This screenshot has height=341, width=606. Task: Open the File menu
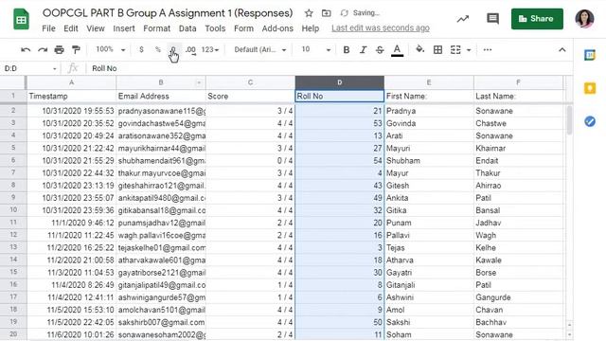pos(48,28)
